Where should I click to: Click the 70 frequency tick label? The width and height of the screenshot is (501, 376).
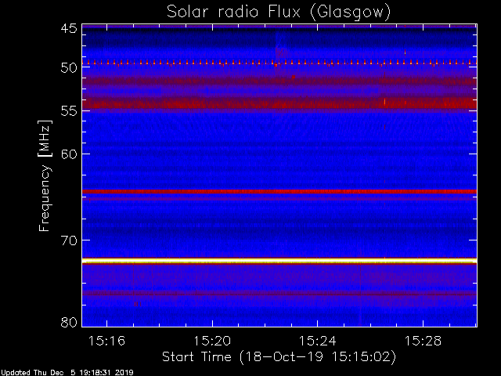(x=69, y=240)
